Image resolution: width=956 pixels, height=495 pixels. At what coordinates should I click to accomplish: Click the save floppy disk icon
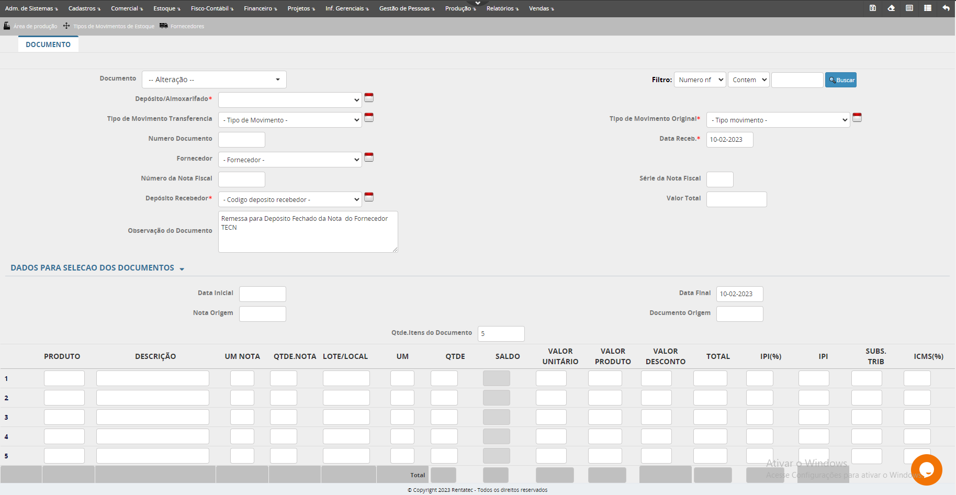pos(873,8)
